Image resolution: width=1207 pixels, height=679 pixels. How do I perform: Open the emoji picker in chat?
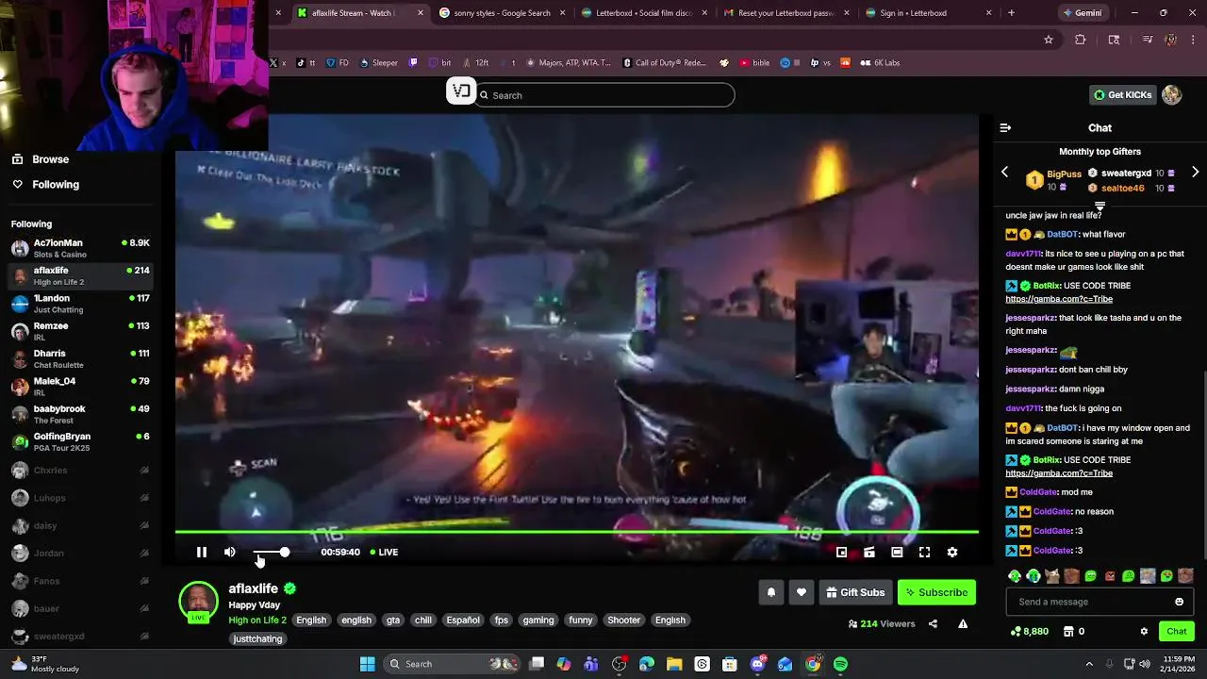coord(1179,602)
